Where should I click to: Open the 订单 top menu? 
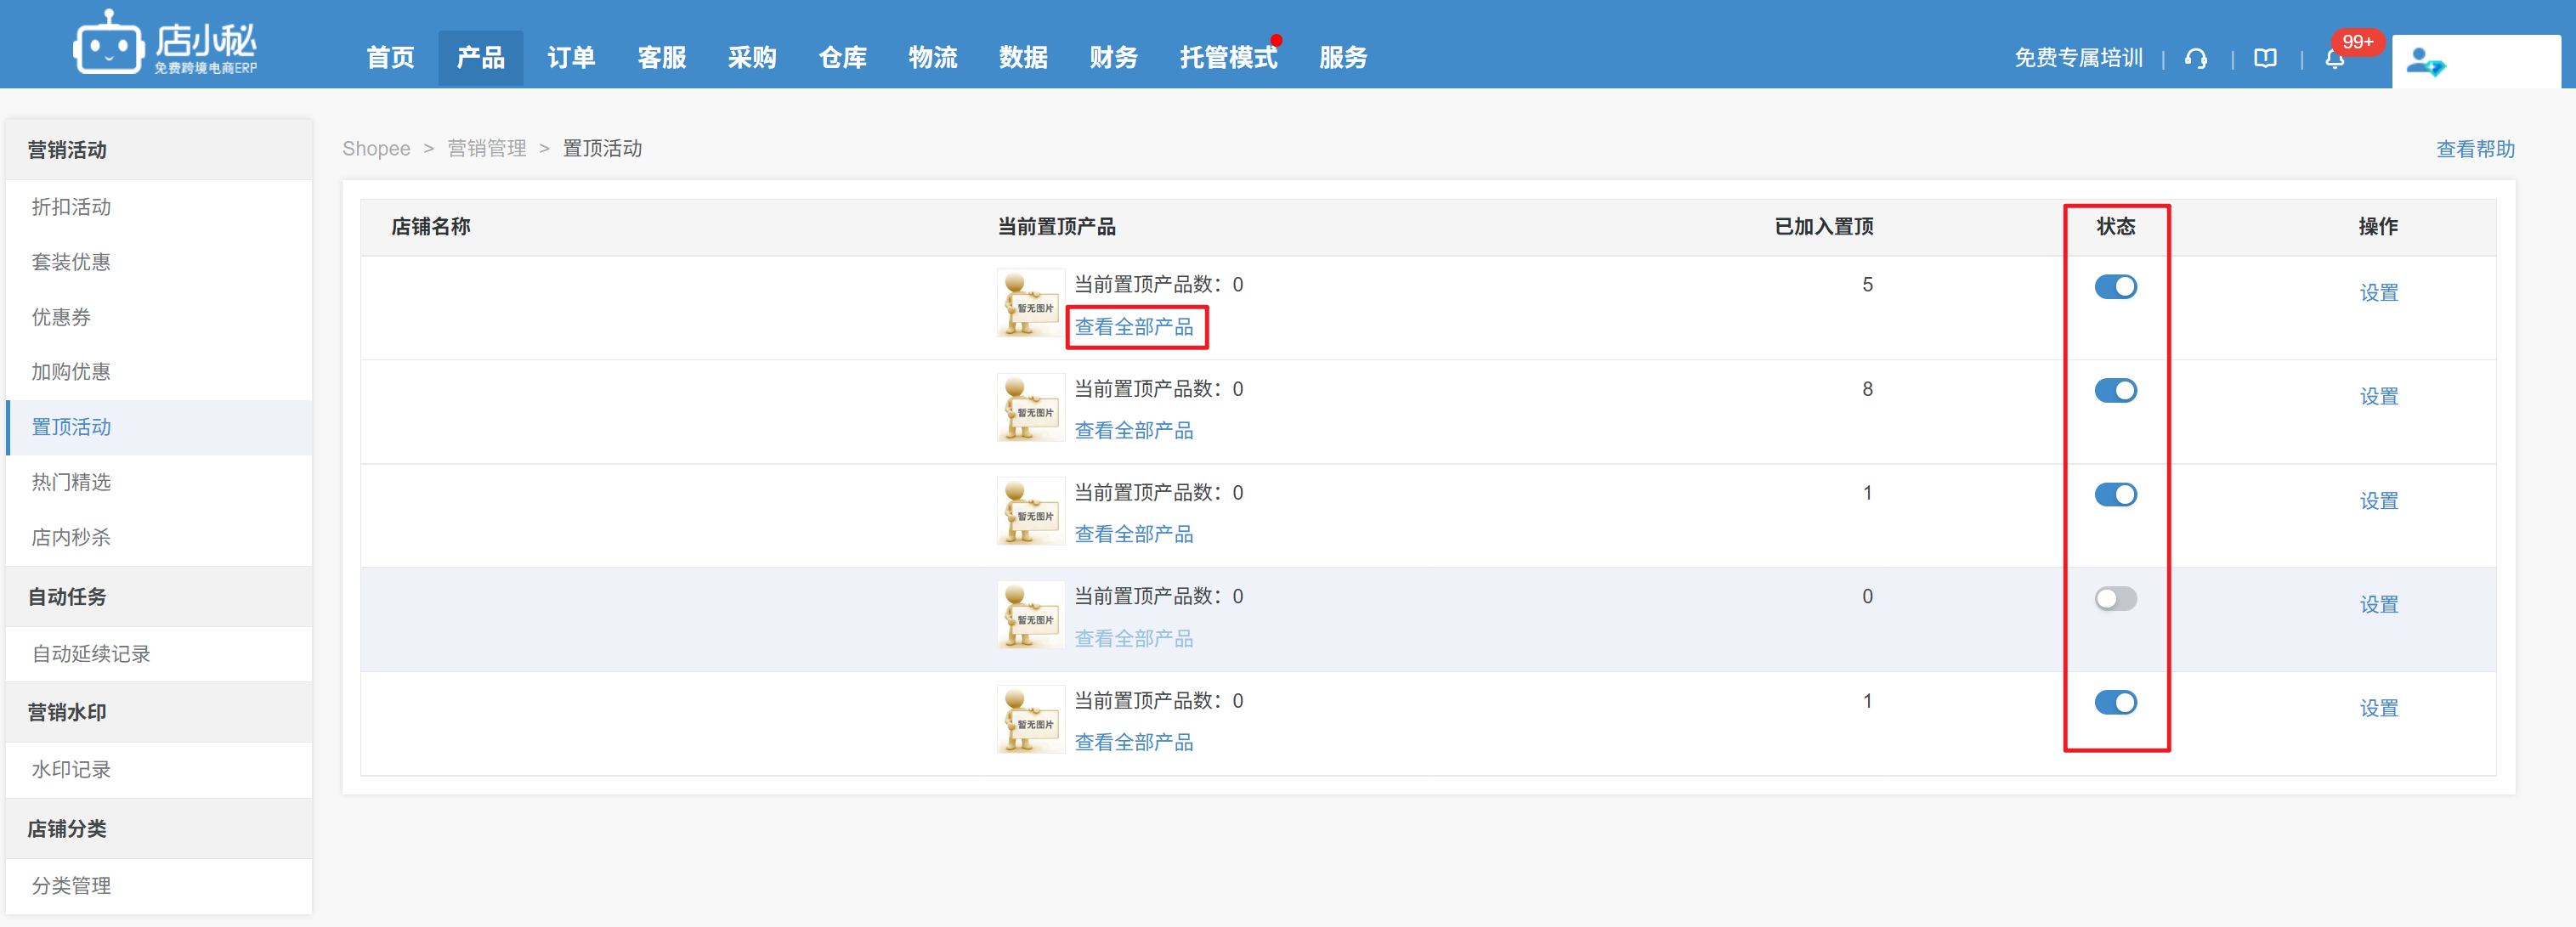tap(571, 58)
